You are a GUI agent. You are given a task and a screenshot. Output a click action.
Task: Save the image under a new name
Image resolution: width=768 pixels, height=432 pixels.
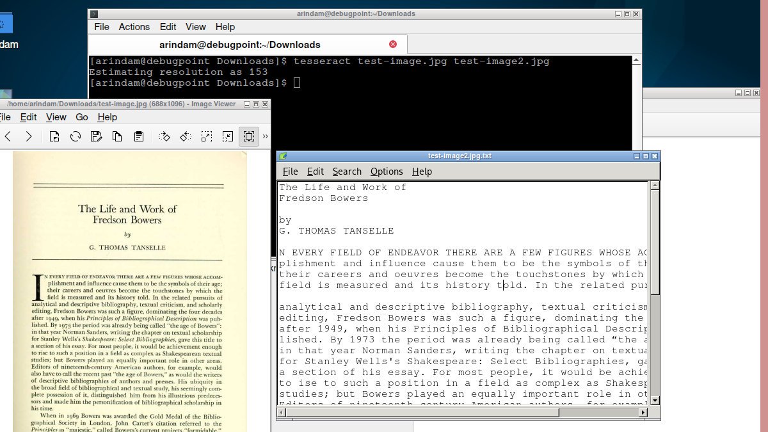97,136
